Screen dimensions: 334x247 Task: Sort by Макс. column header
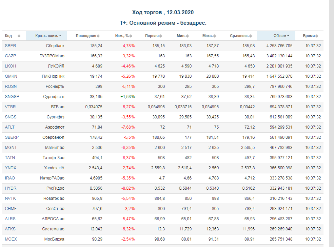pos(209,36)
